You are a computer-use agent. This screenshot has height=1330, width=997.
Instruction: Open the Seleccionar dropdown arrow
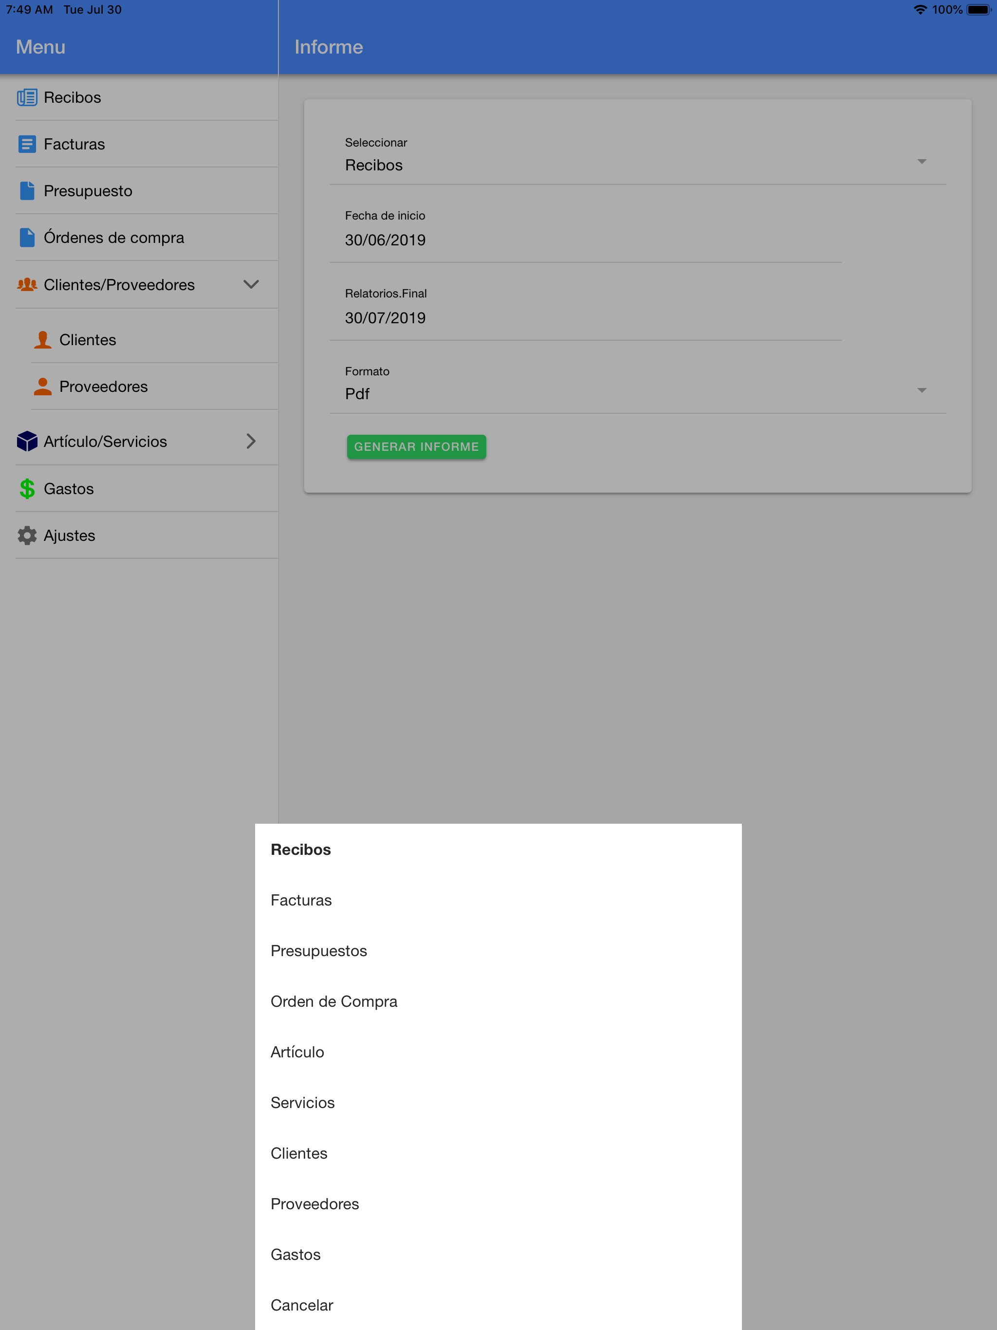tap(921, 162)
